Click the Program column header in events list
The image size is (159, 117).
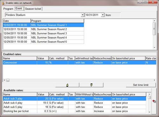pyautogui.click(x=57, y=21)
